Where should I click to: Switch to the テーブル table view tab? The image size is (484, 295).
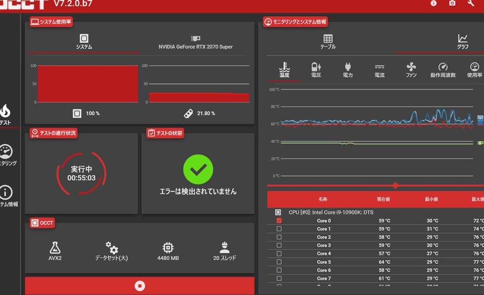328,42
